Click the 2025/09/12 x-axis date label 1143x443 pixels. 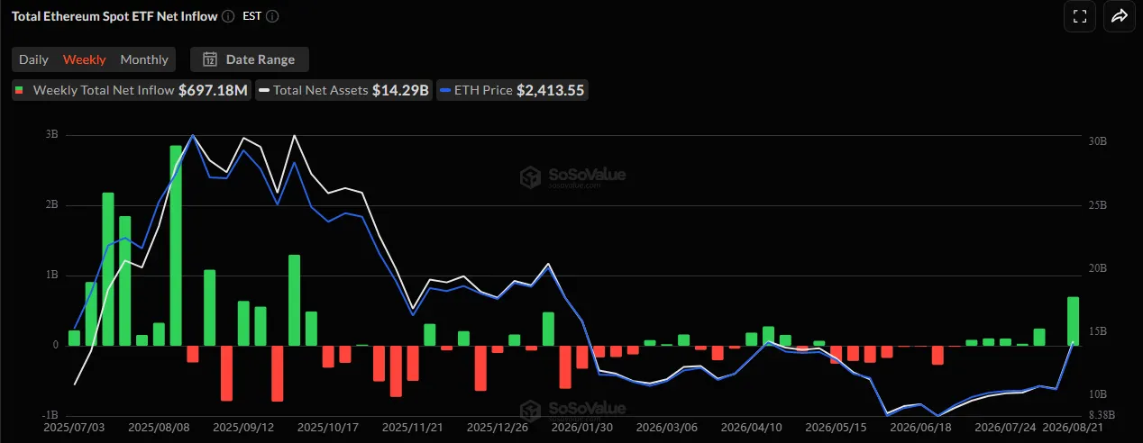click(242, 429)
